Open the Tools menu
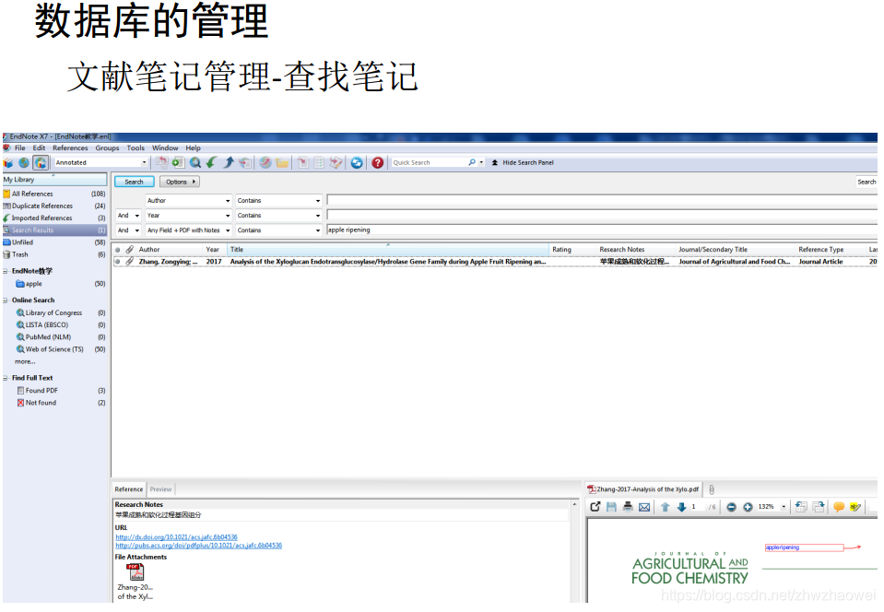This screenshot has height=612, width=884. click(136, 148)
